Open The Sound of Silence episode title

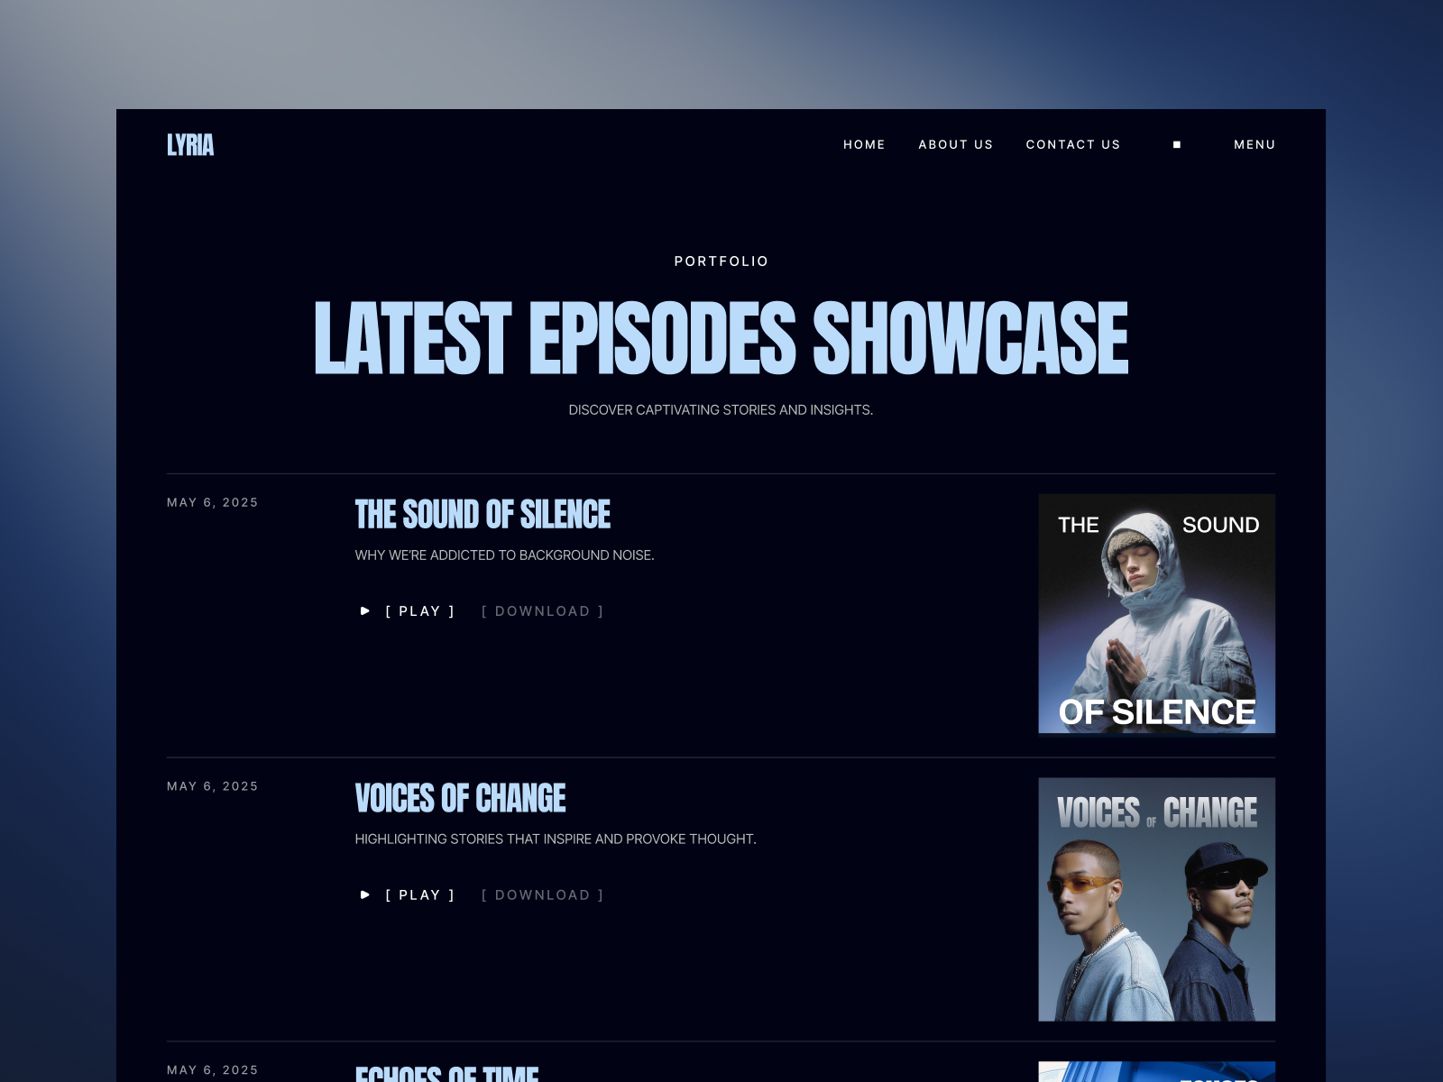click(483, 515)
